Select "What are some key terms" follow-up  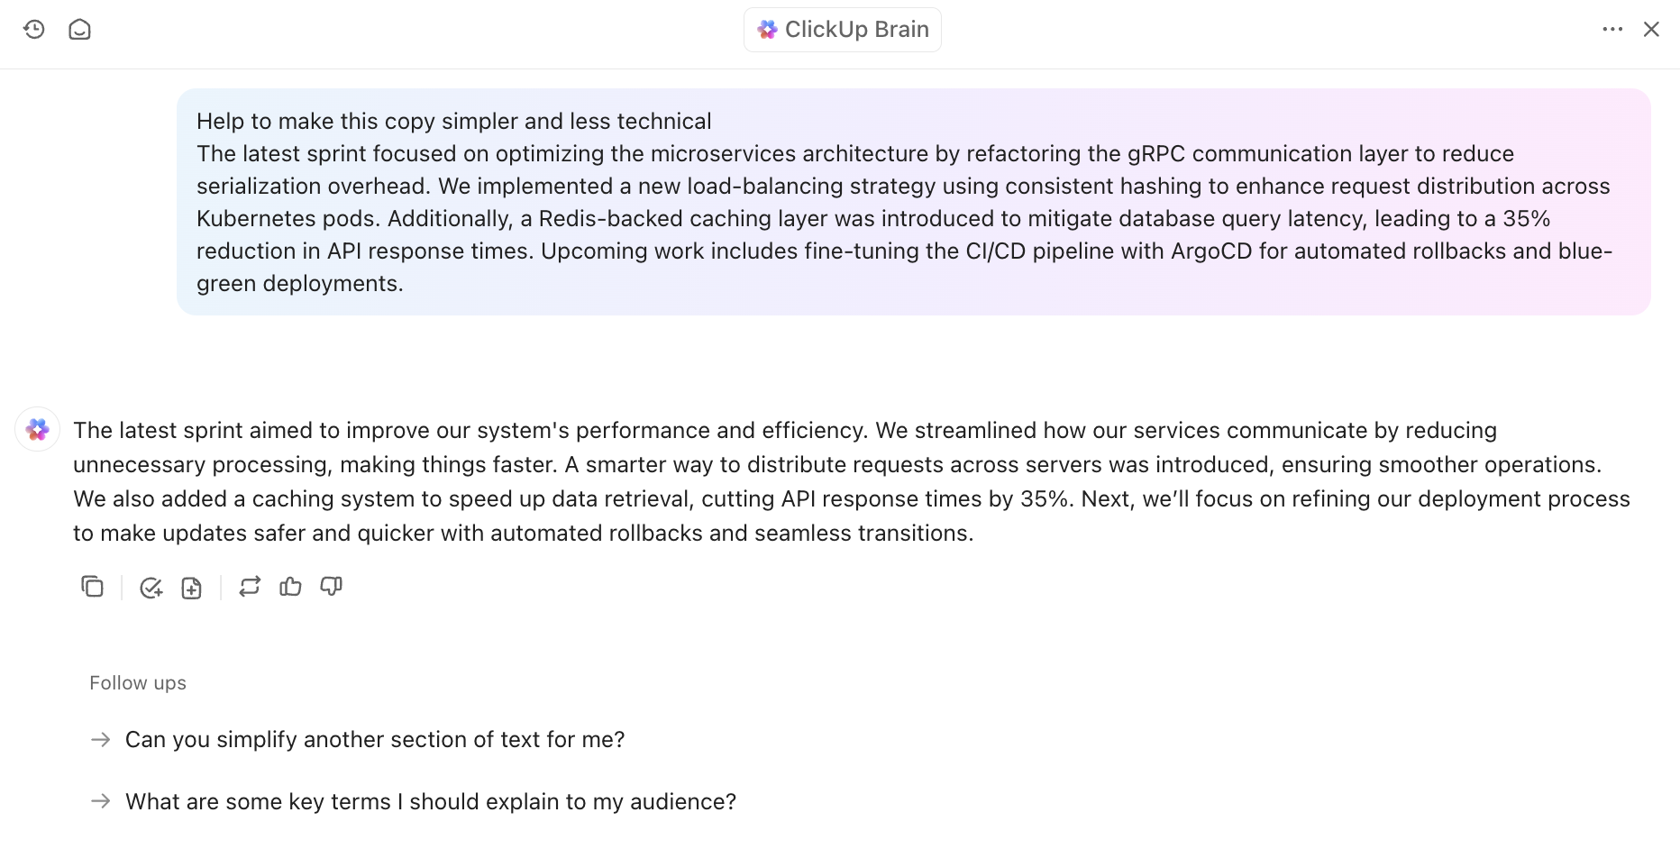click(430, 802)
